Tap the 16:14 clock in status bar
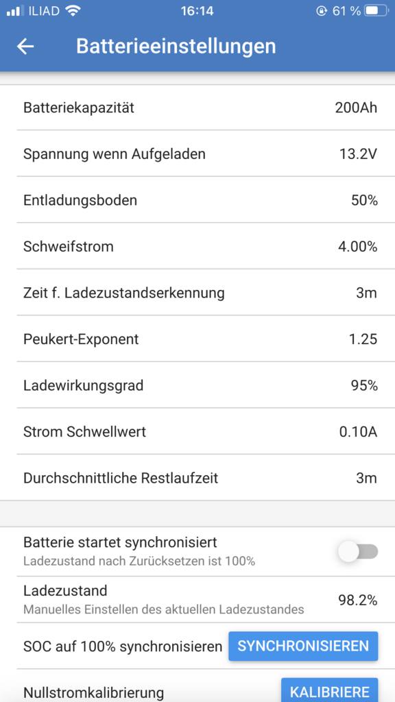395x702 pixels. pos(197,11)
